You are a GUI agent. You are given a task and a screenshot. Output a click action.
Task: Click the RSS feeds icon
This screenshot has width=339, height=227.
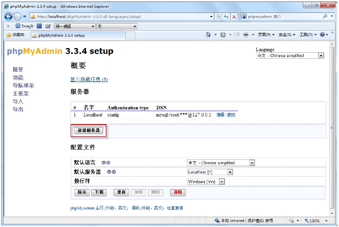pos(223,35)
